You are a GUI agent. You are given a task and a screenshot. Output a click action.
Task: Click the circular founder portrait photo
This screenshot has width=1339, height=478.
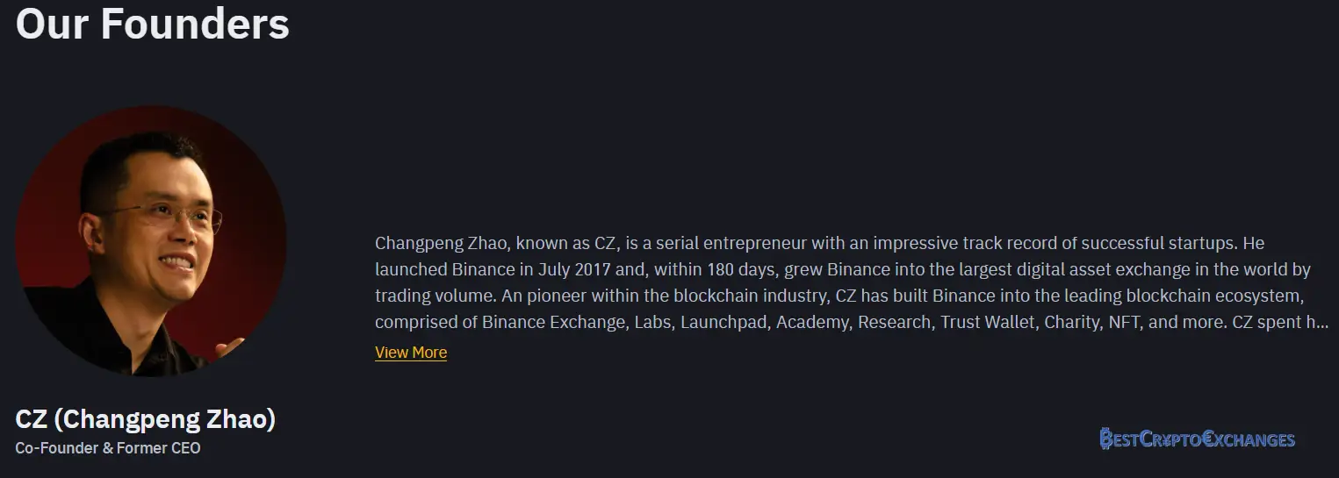pyautogui.click(x=151, y=243)
